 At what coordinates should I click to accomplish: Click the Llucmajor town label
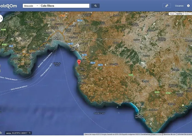114,64
